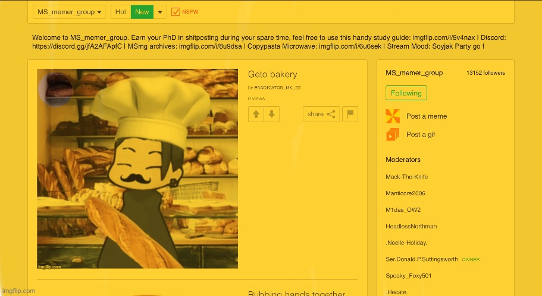Switch to the Hot sorting tab
This screenshot has height=296, width=542.
point(121,12)
